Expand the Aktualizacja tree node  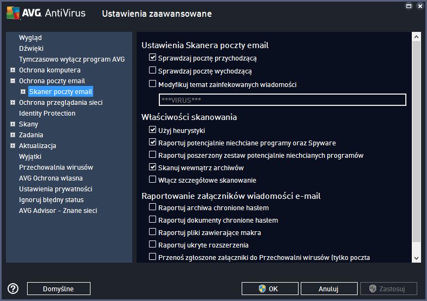click(12, 146)
